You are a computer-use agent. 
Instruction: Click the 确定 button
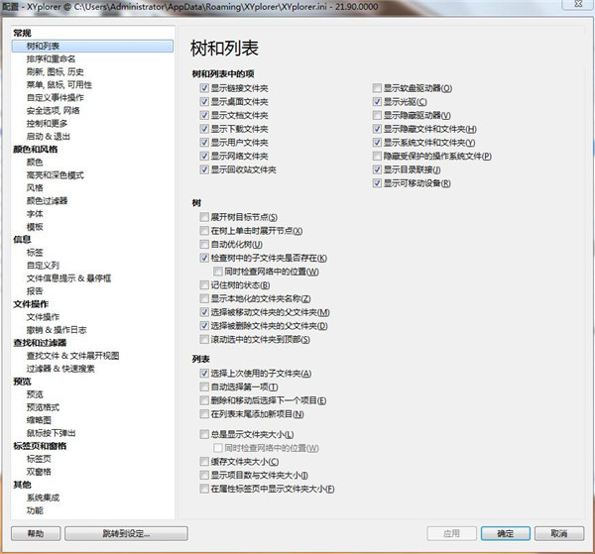click(x=506, y=533)
